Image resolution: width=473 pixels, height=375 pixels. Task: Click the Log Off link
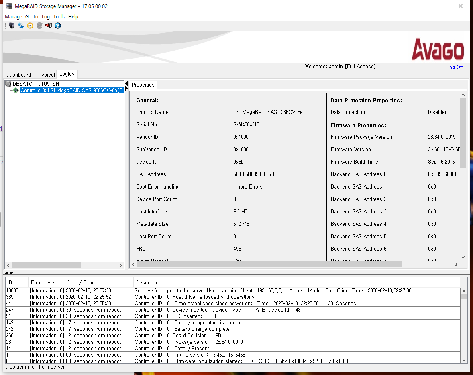[x=454, y=67]
